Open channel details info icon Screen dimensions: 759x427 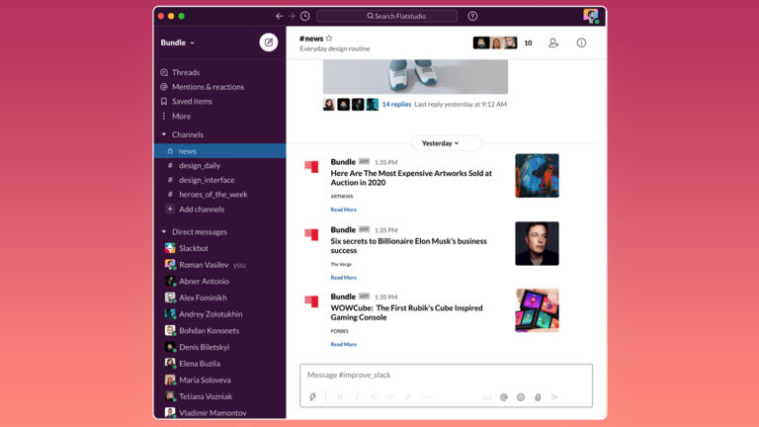pos(581,43)
